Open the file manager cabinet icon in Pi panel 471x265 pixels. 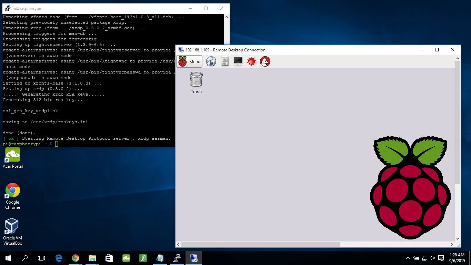click(225, 61)
